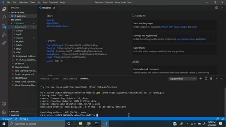Switch to the Problems panel tab
This screenshot has height=127, width=226.
tap(45, 79)
